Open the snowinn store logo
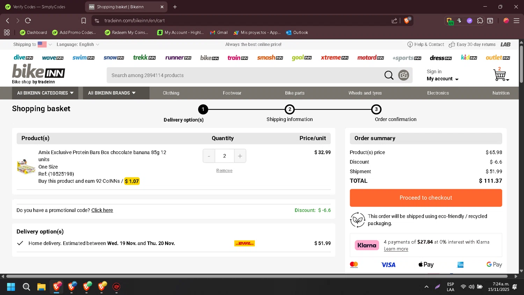 tap(114, 58)
